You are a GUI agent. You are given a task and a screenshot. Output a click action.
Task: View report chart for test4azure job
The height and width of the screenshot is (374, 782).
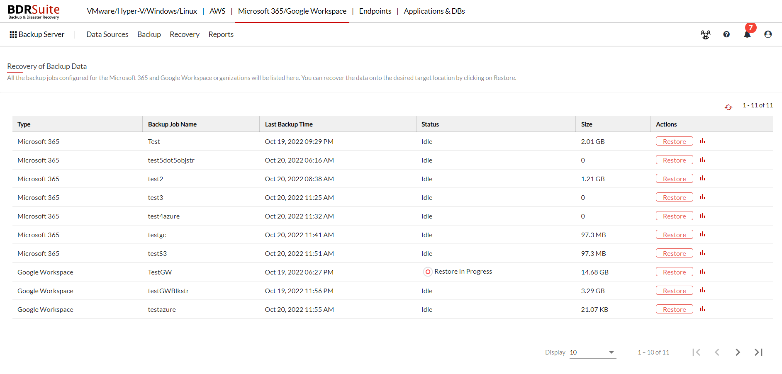point(702,216)
